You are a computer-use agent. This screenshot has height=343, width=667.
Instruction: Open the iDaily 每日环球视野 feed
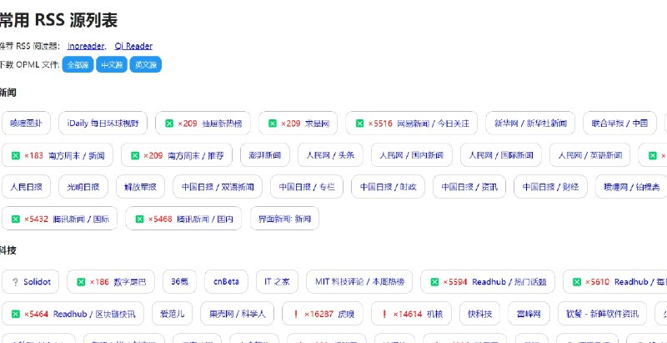(x=103, y=124)
